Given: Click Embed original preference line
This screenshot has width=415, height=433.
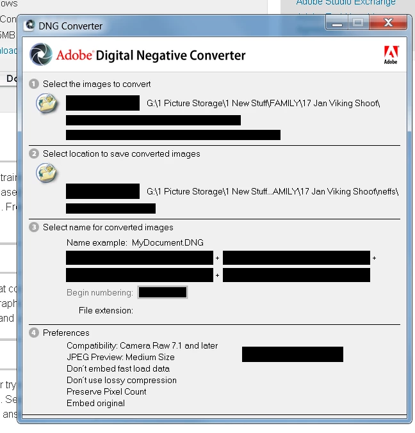Looking at the screenshot, I should tap(95, 403).
